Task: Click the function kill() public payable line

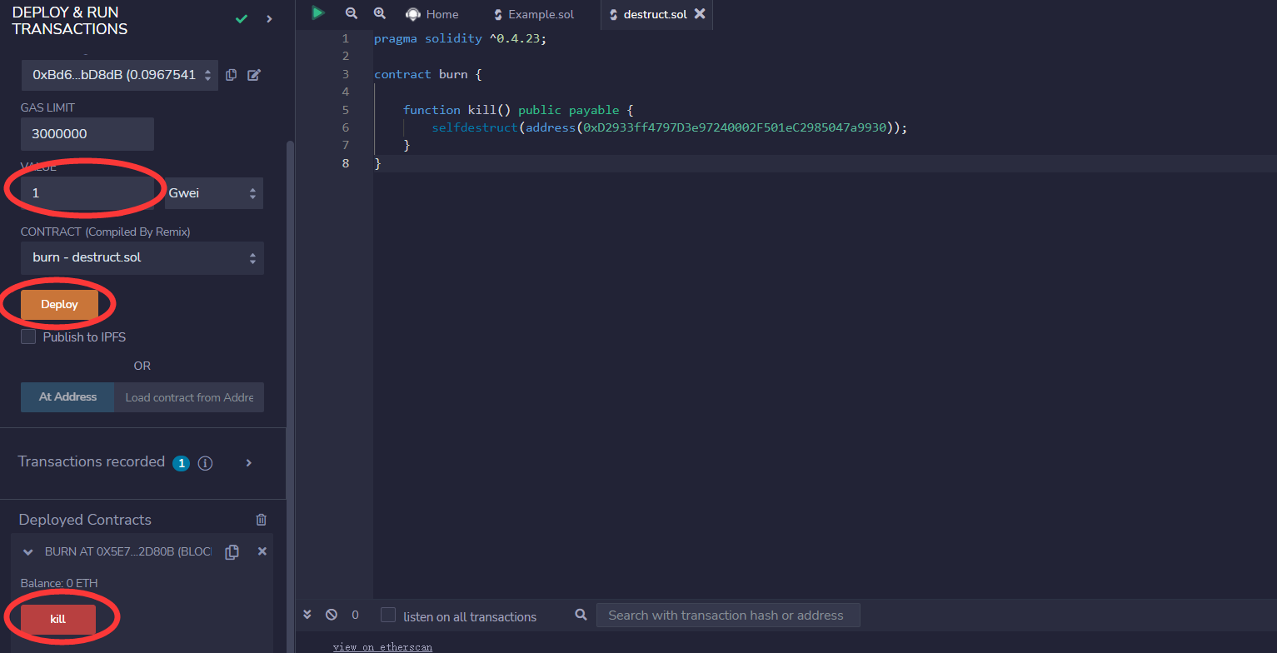Action: pos(518,110)
